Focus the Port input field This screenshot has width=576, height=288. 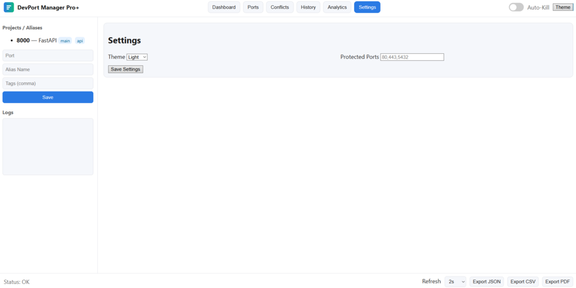[48, 56]
